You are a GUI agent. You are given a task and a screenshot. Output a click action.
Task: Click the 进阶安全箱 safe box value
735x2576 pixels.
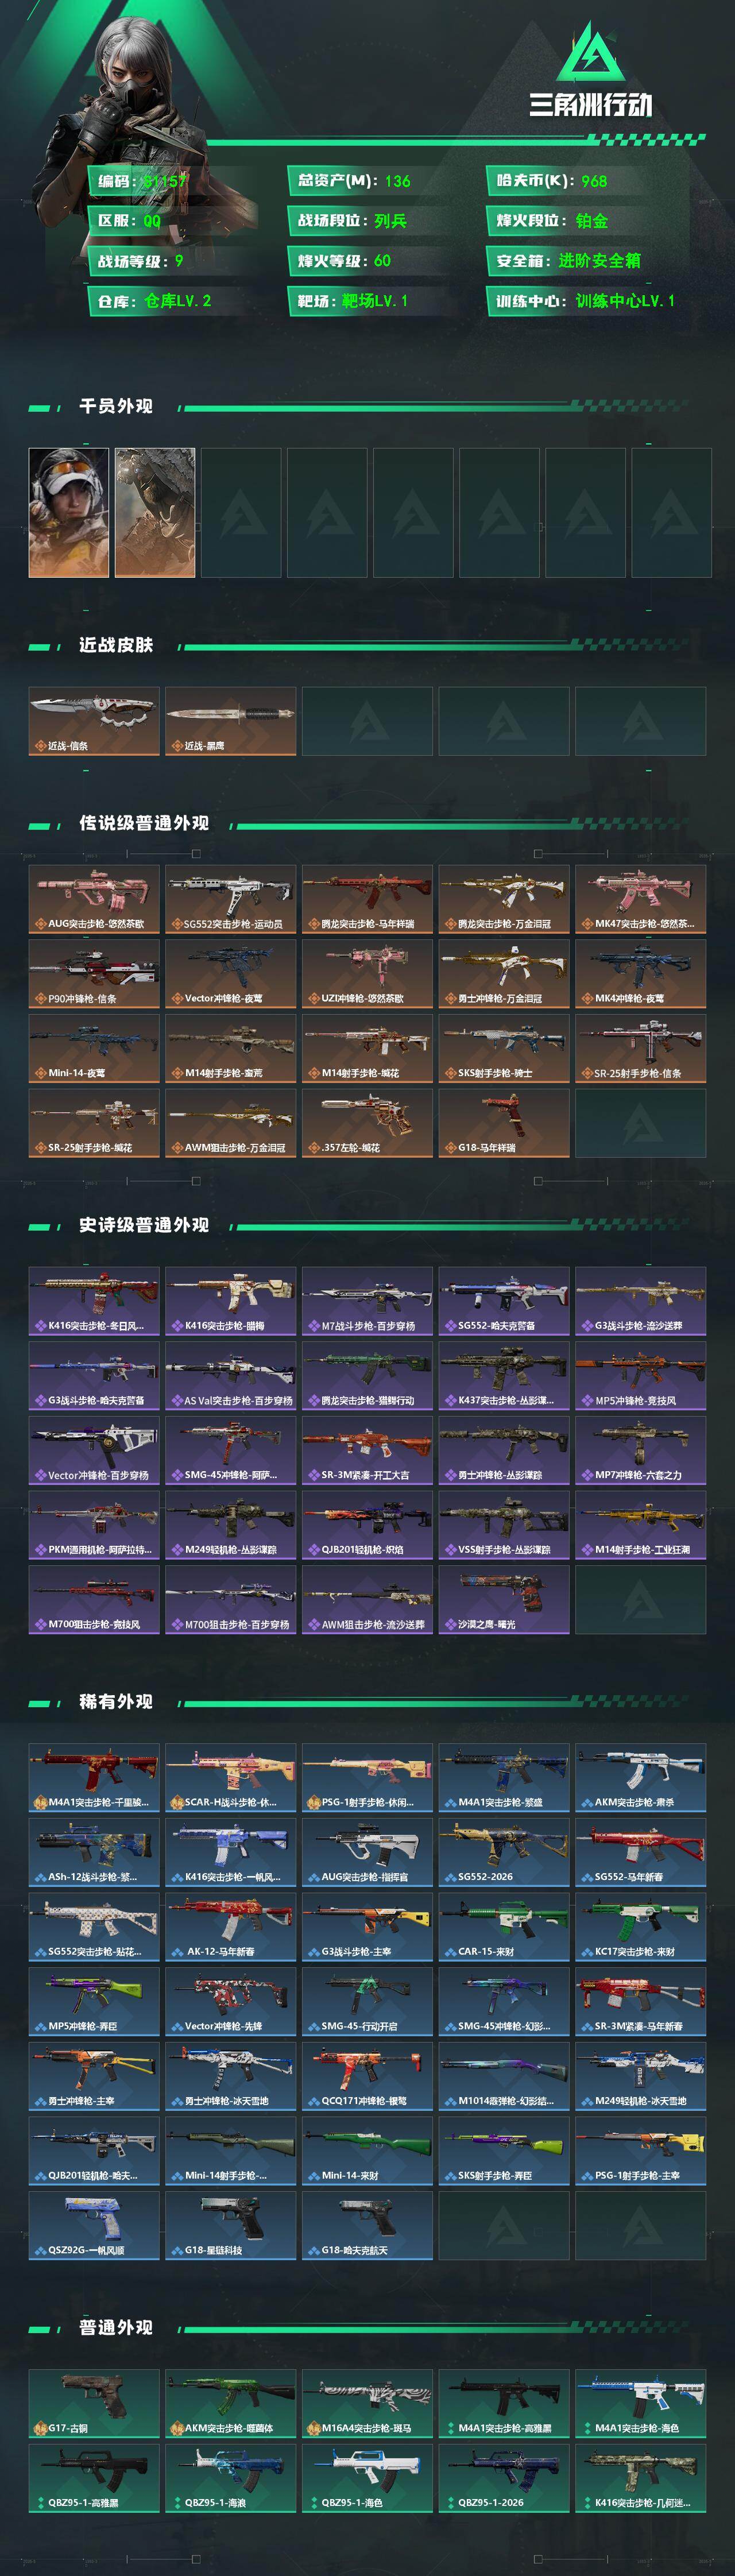click(x=599, y=261)
